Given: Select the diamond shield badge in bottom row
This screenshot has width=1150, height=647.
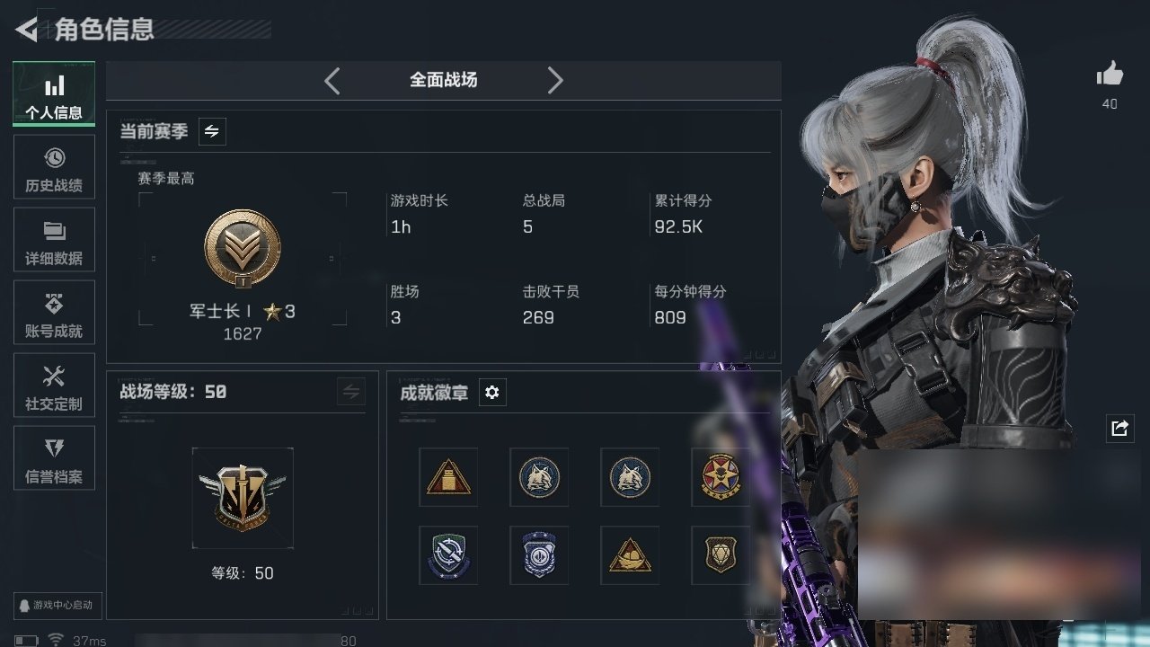Looking at the screenshot, I should coord(721,555).
